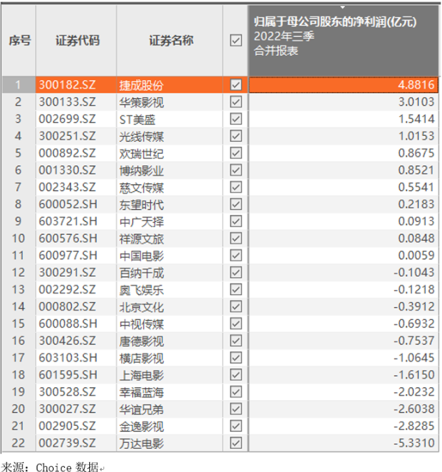The width and height of the screenshot is (442, 472).
Task: Uncheck the checkbox for 华策影视 row
Action: click(x=236, y=102)
